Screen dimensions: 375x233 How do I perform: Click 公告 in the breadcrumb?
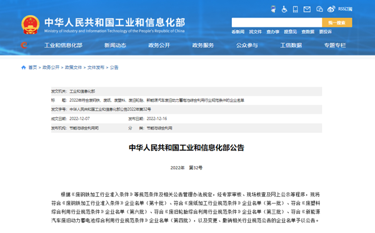[114, 67]
